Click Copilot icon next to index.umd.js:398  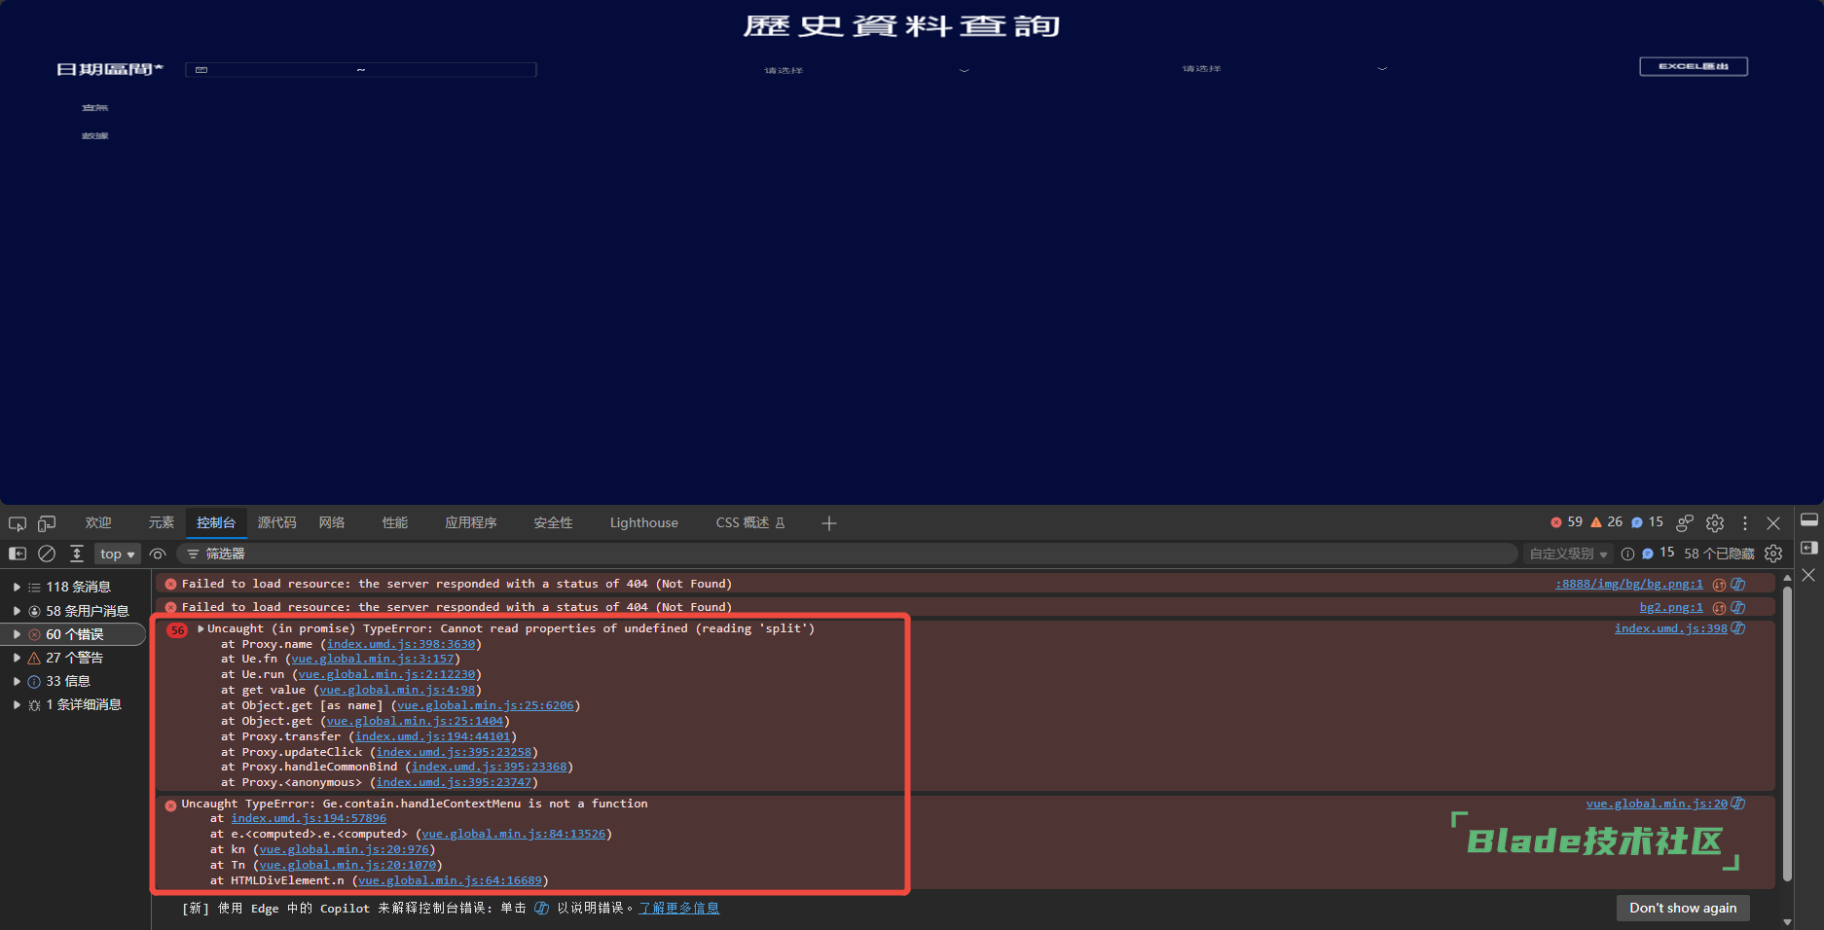1738,628
